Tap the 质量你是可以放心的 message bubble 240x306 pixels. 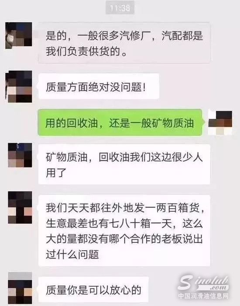click(x=93, y=289)
